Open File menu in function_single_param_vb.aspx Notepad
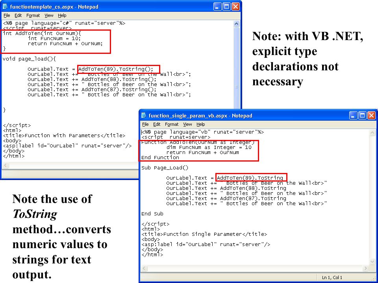The height and width of the screenshot is (283, 378). click(x=145, y=125)
